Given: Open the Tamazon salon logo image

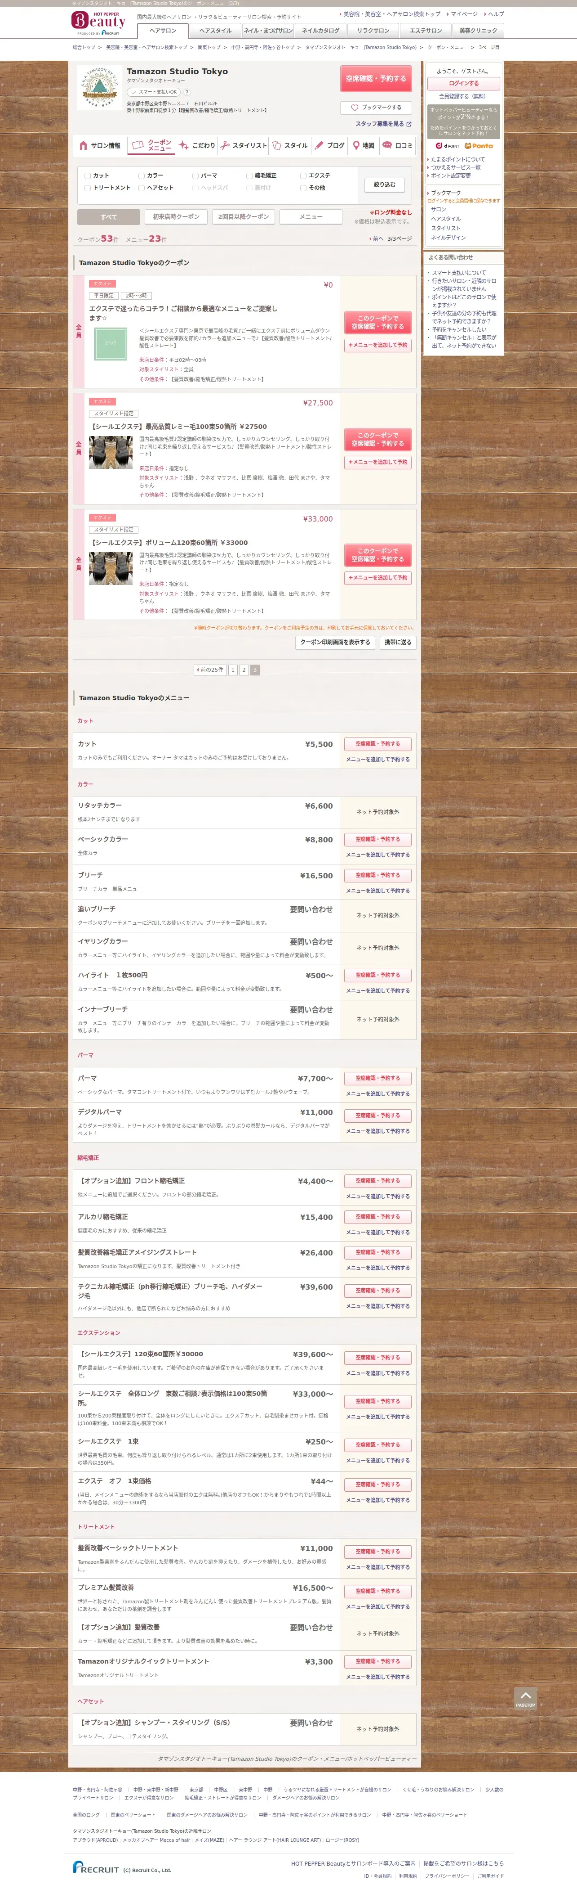Looking at the screenshot, I should 99,87.
